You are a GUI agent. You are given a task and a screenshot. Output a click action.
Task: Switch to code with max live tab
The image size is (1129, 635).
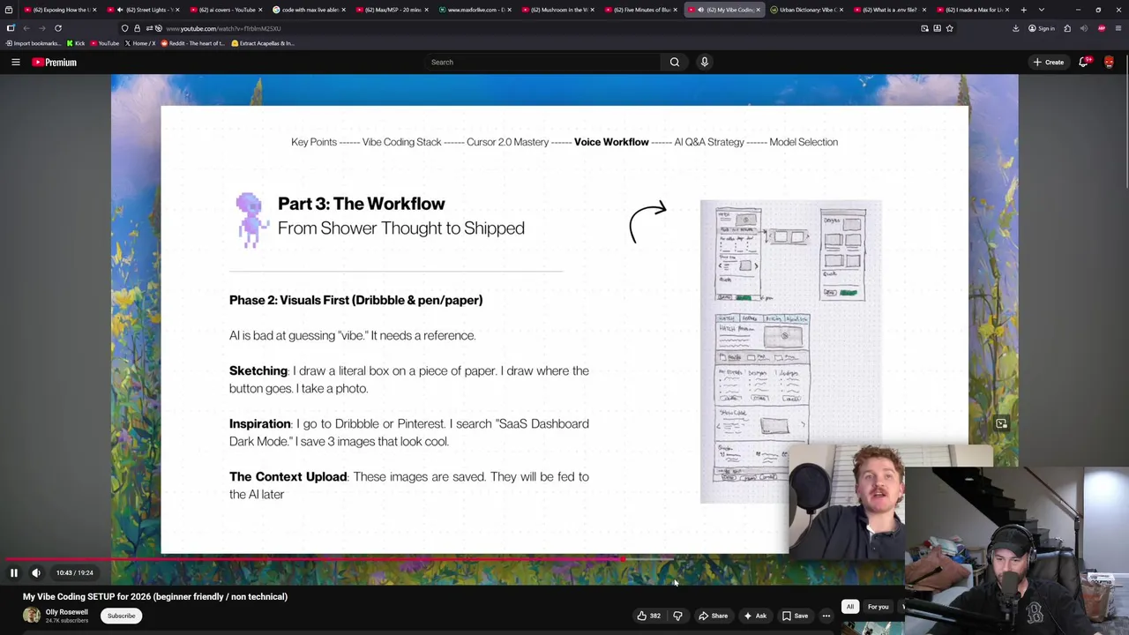309,10
